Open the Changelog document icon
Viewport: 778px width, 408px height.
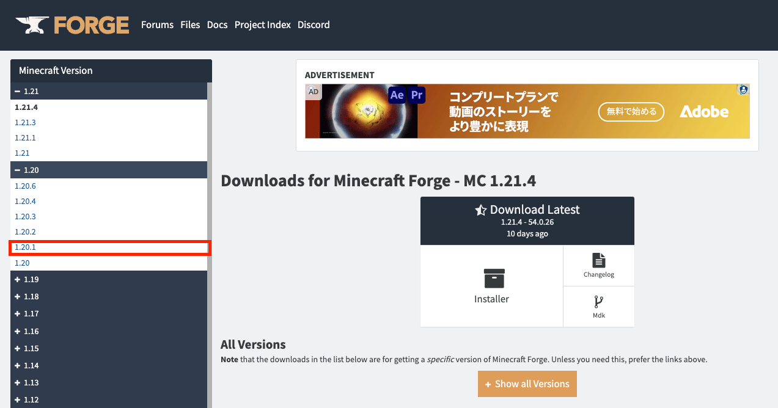(x=599, y=260)
